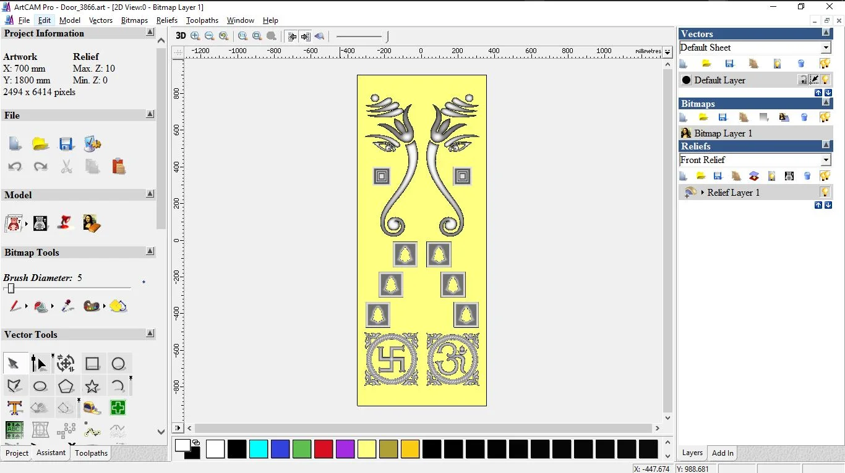Image resolution: width=845 pixels, height=473 pixels.
Task: Toggle visibility bulb of Default Layer
Action: (x=825, y=80)
